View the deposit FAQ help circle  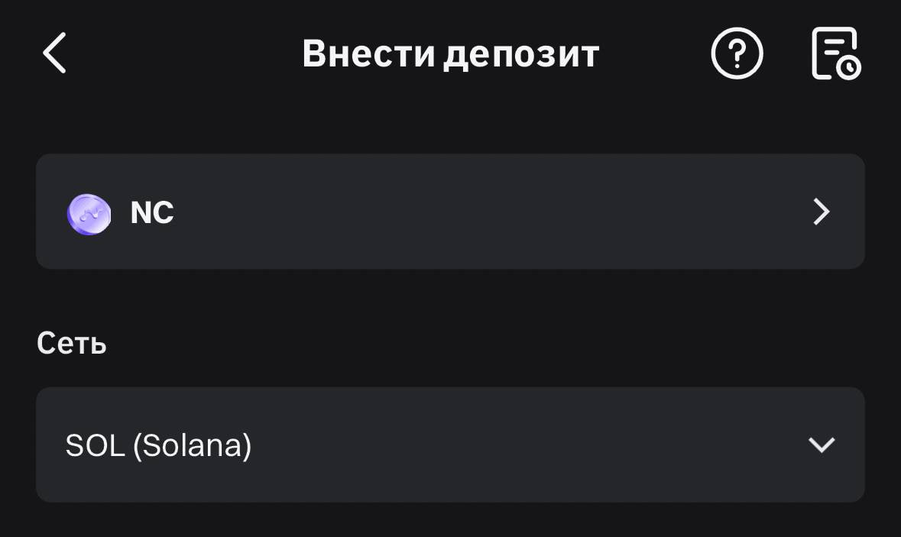(x=737, y=53)
